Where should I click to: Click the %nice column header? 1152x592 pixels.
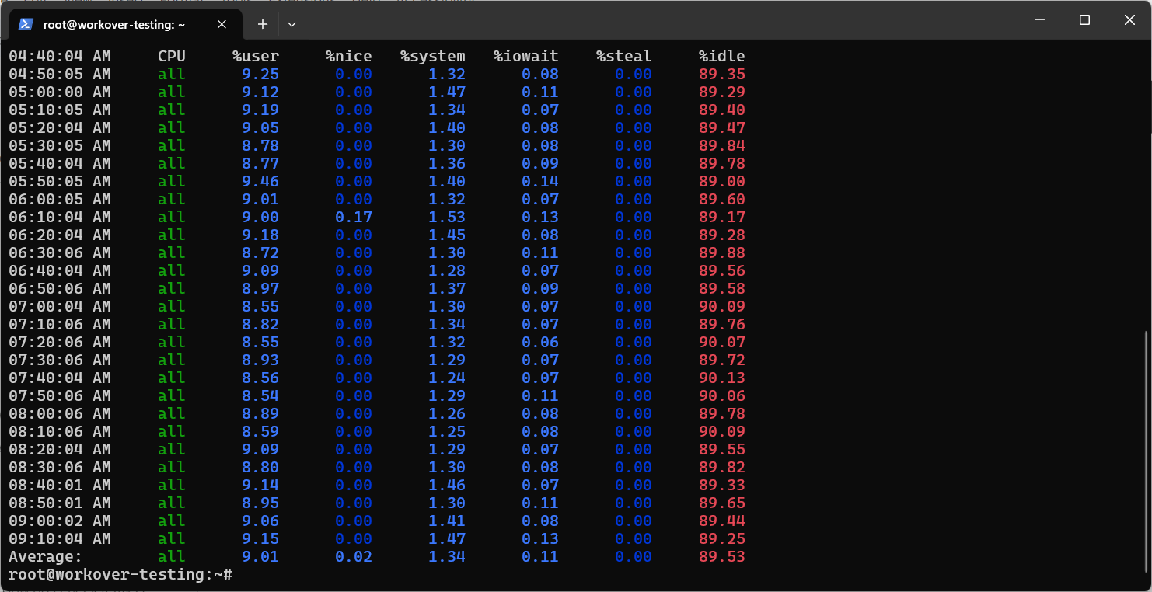350,55
